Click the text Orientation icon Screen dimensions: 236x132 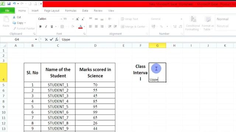[x=110, y=19]
